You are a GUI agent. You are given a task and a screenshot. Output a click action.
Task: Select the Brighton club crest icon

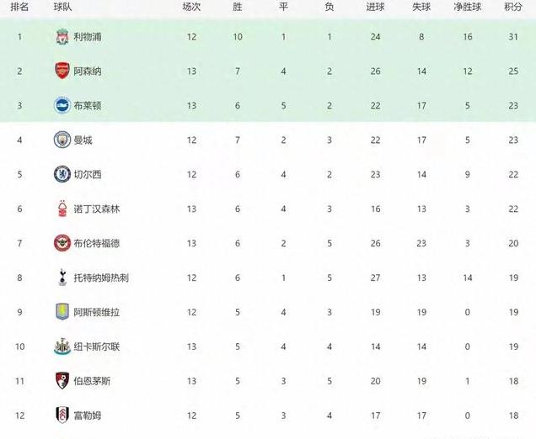(x=62, y=105)
